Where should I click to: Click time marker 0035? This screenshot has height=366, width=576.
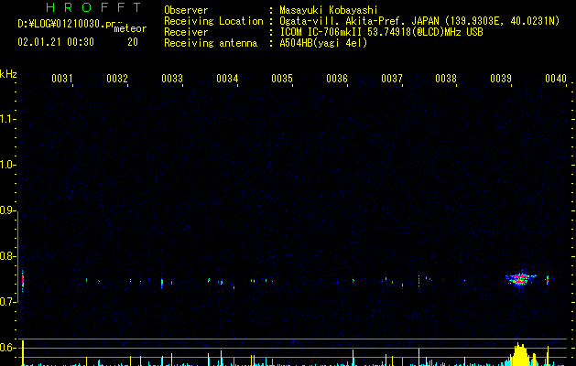click(x=282, y=79)
